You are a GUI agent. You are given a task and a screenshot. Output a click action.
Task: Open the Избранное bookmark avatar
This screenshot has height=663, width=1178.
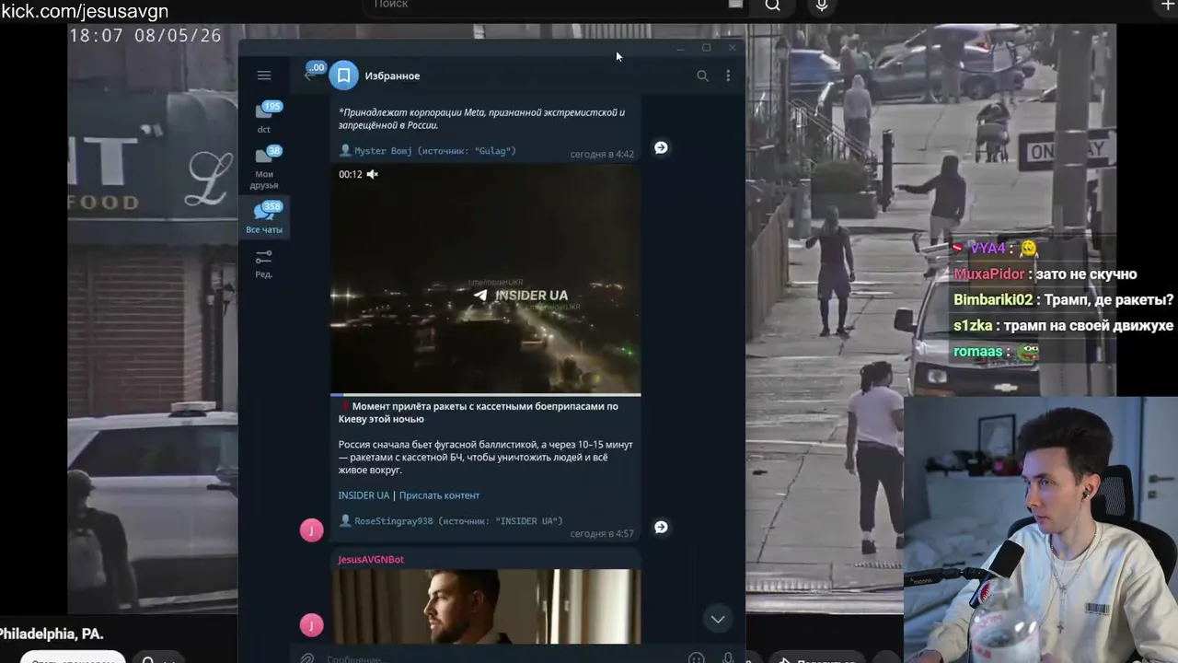click(343, 76)
